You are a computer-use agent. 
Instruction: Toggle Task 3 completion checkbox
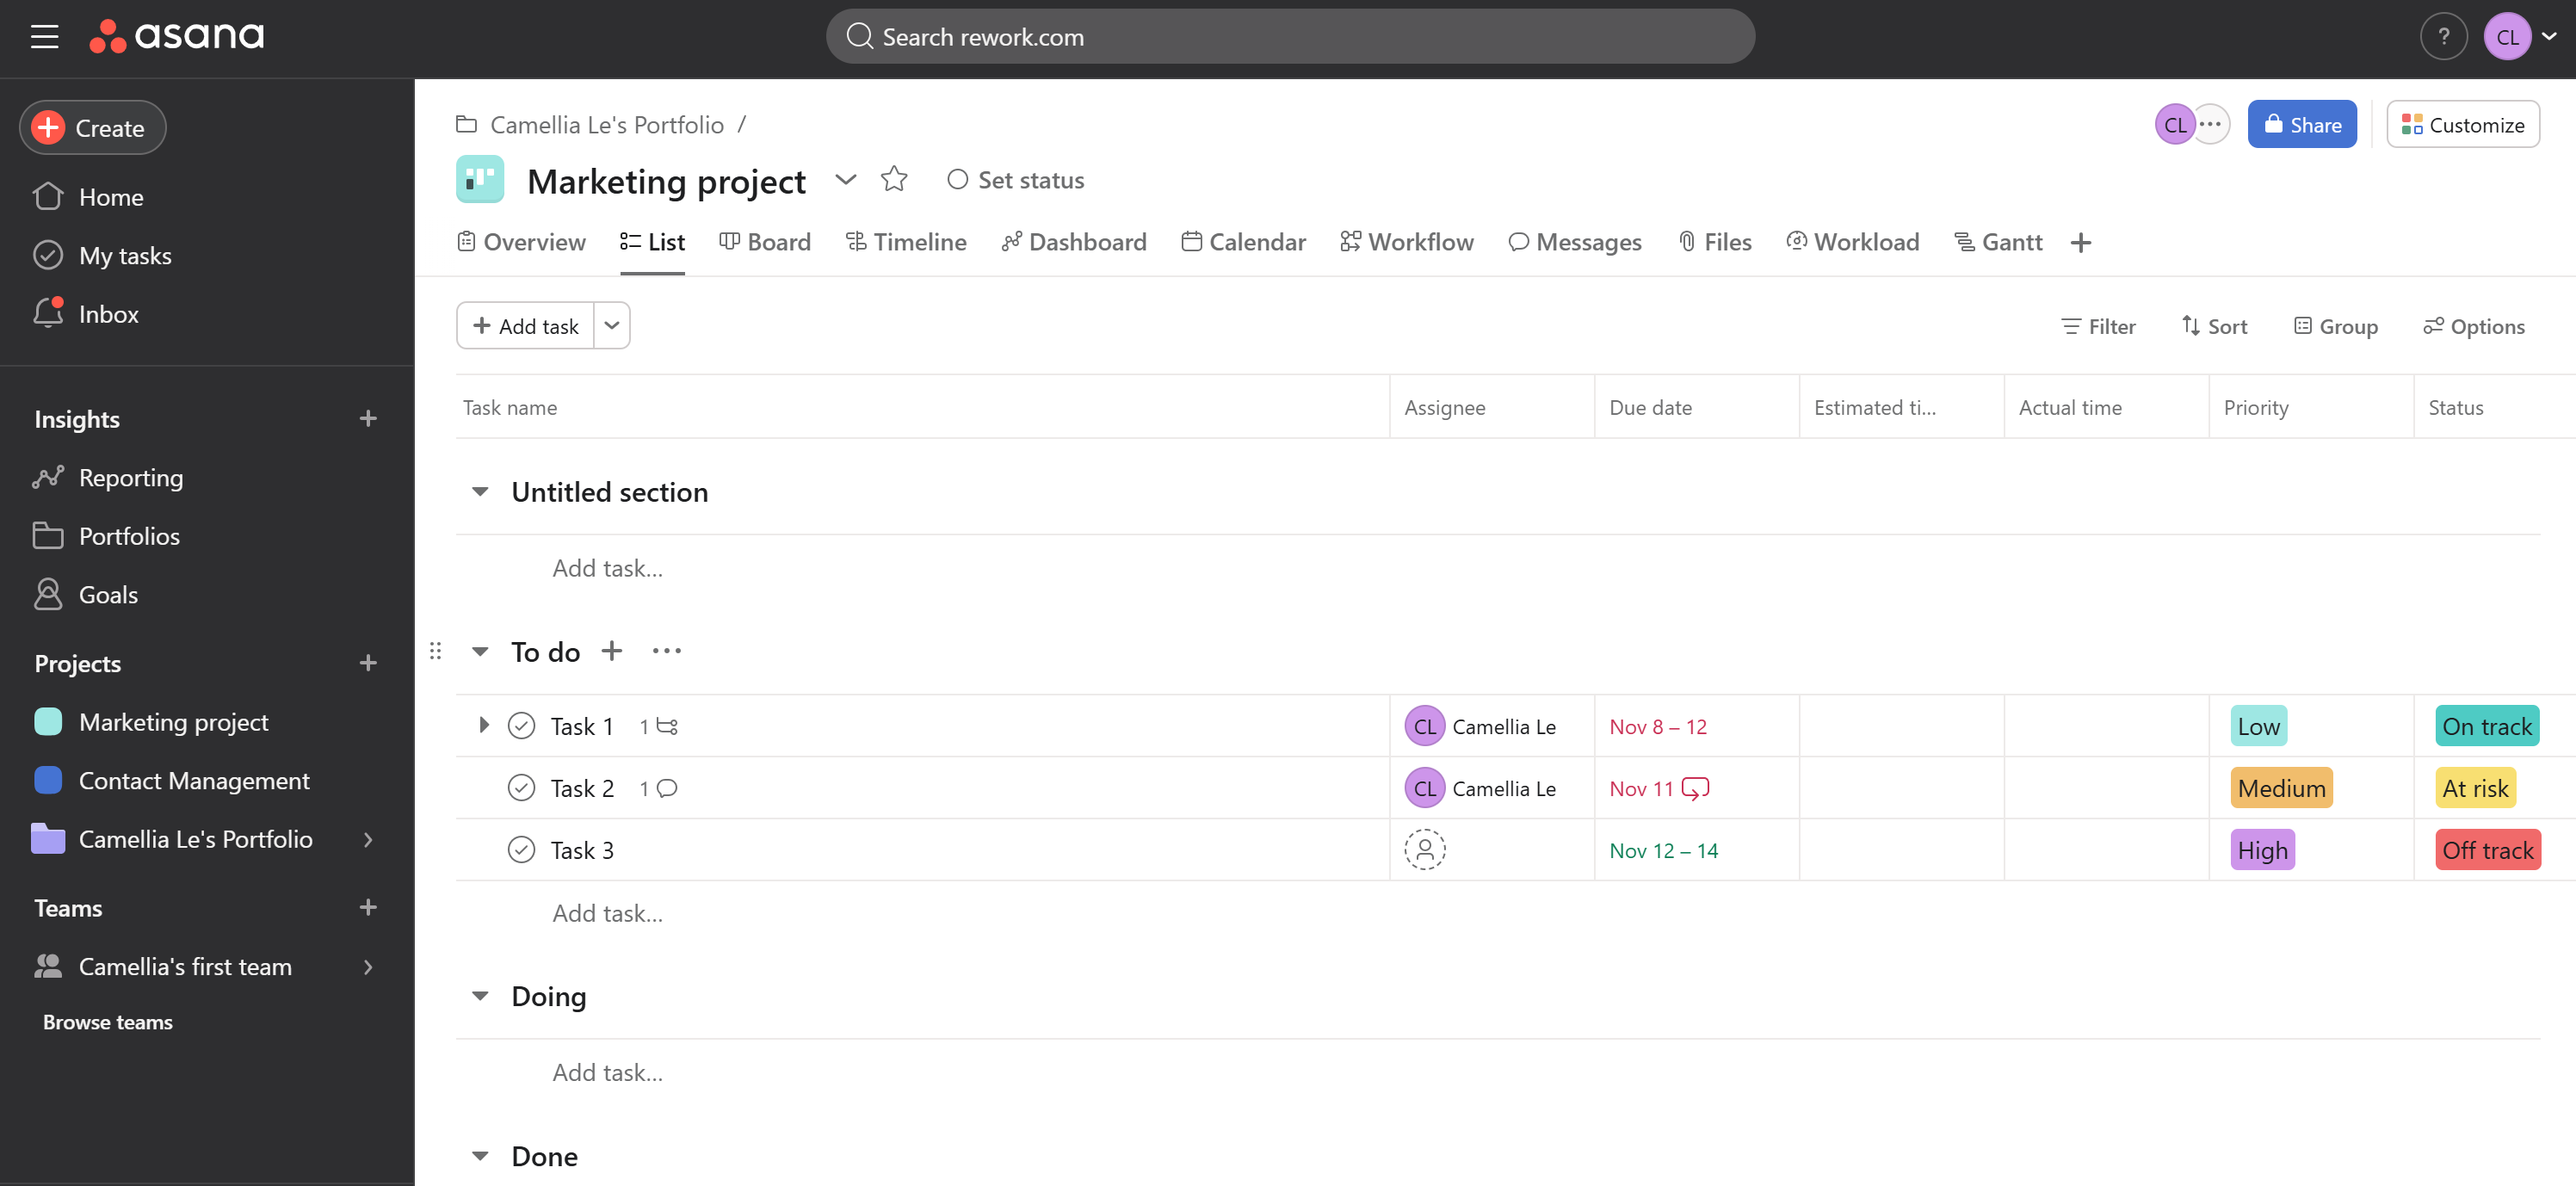[521, 849]
